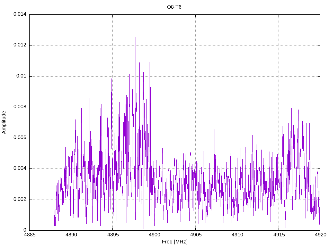Click the 0.002 y-axis tick label

point(20,199)
